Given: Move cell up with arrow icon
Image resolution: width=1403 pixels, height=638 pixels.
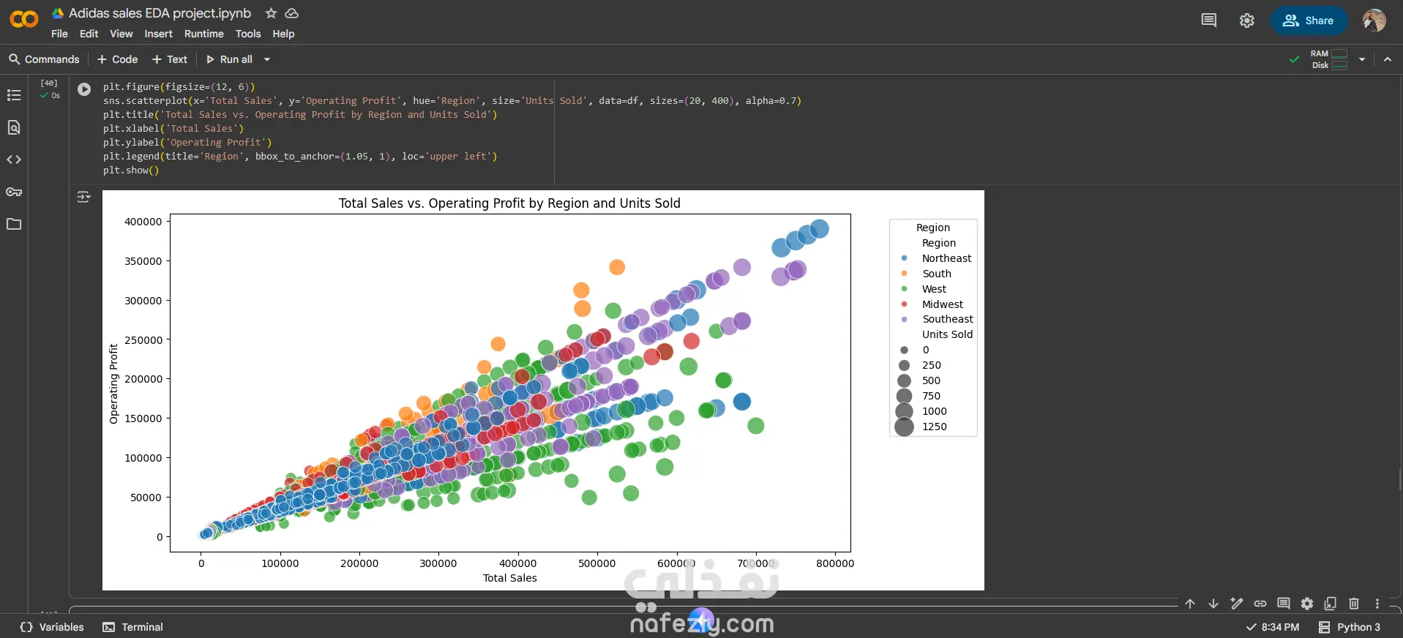Looking at the screenshot, I should 1190,604.
